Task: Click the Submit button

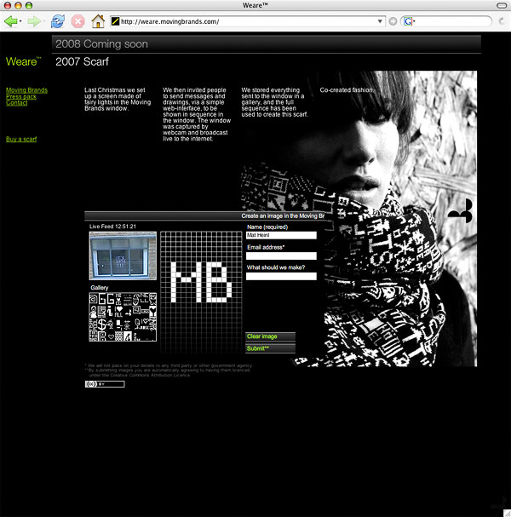Action: point(270,348)
